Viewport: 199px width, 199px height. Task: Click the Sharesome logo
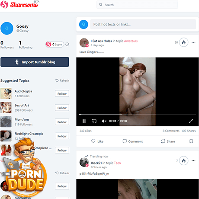[x=19, y=4]
